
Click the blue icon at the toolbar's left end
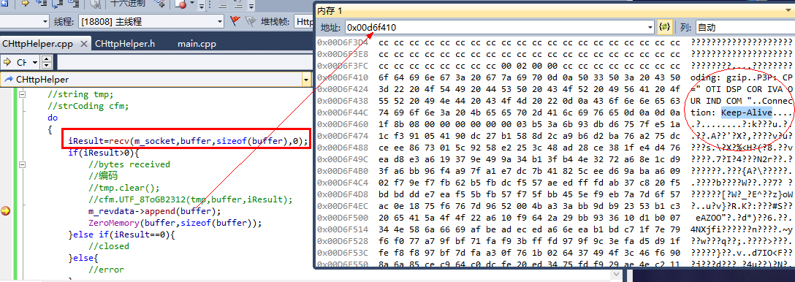[x=4, y=3]
